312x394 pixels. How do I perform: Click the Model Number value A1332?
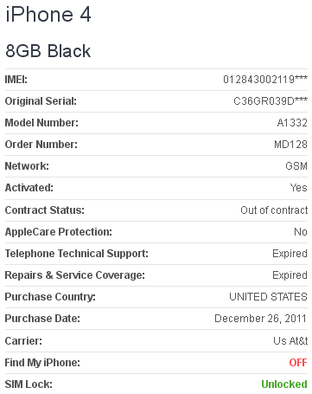tap(292, 123)
